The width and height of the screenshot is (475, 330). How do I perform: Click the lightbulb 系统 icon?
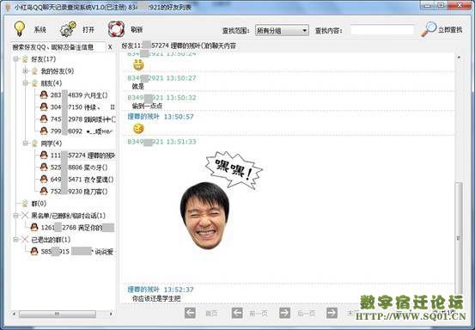pos(20,29)
